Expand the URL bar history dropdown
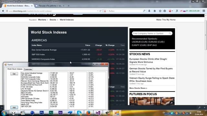Image resolution: width=207 pixels, height=116 pixels. pyautogui.click(x=98, y=11)
